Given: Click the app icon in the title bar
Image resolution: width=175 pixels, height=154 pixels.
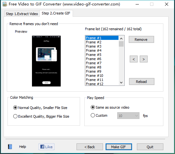Looking at the screenshot, I should click(5, 4).
